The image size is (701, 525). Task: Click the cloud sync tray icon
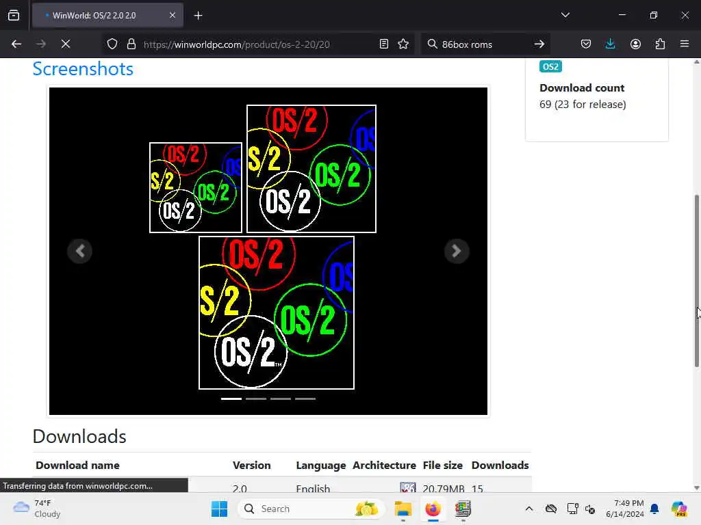click(551, 509)
